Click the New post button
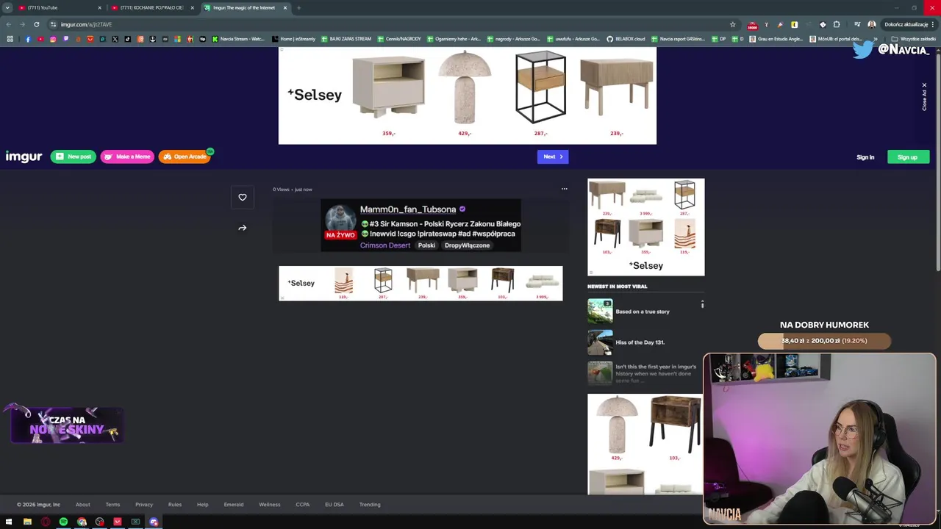Screen dimensions: 941x529 [x=73, y=156]
